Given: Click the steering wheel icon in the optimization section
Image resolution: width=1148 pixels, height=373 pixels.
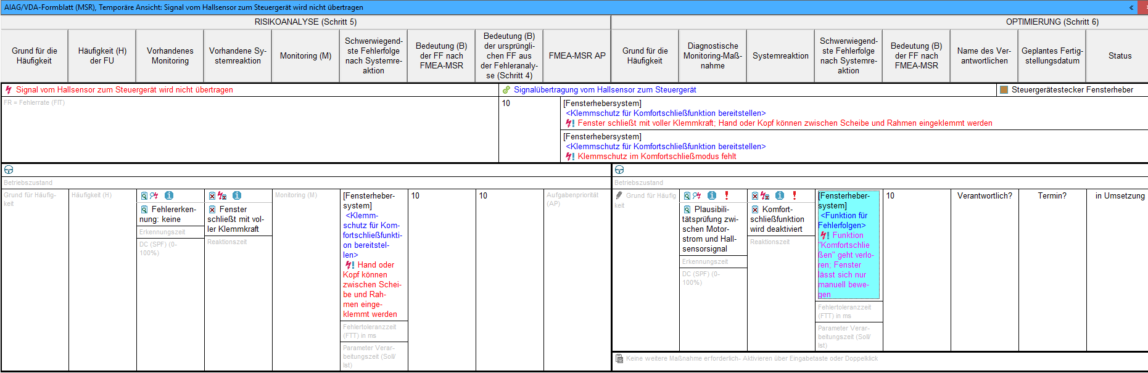Looking at the screenshot, I should click(x=619, y=170).
